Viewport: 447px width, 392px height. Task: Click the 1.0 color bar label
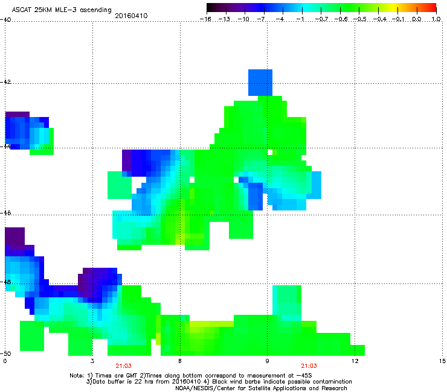pos(436,19)
